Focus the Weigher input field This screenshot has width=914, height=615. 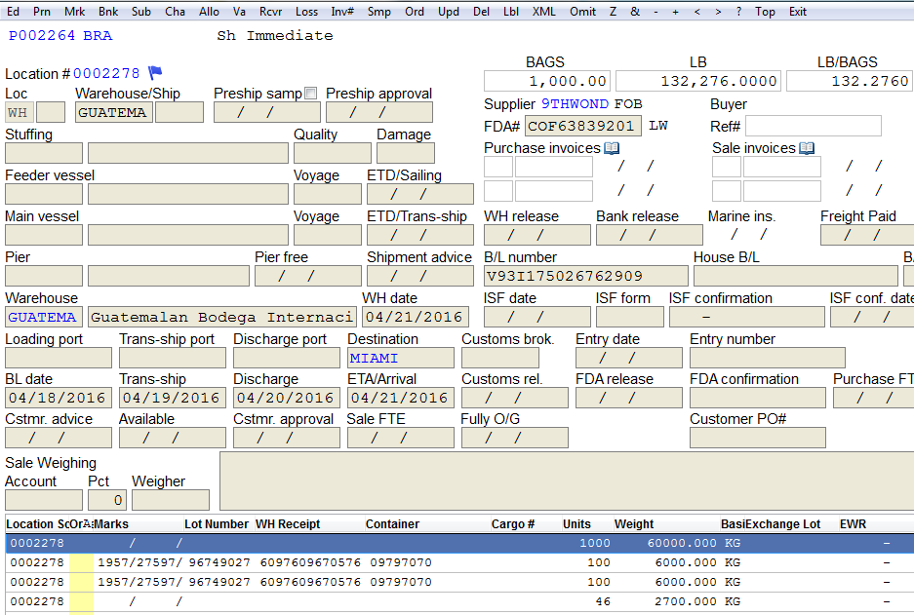[171, 500]
